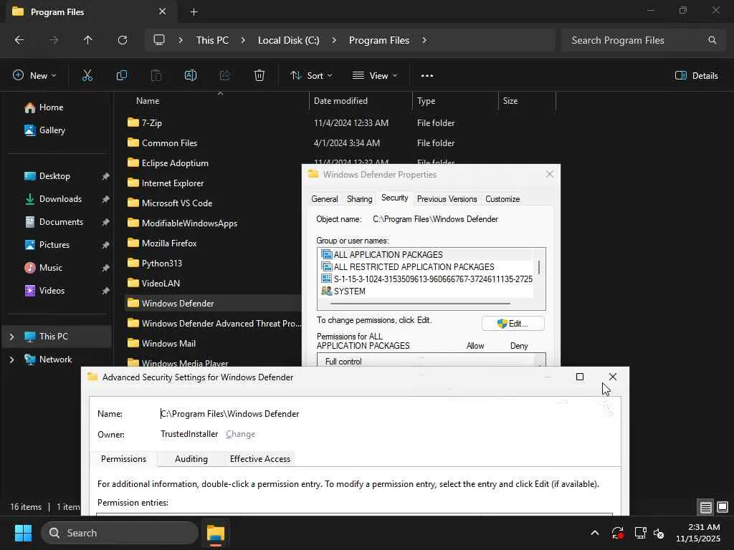This screenshot has width=734, height=550.
Task: Open Windows Start menu
Action: 23,533
